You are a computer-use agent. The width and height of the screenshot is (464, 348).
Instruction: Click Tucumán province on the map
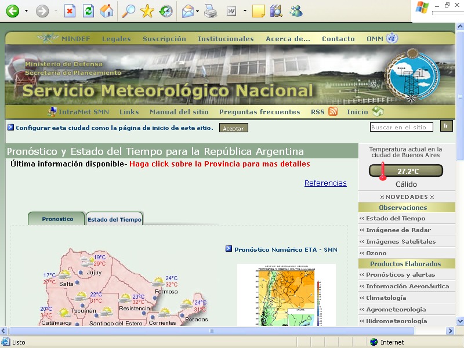coord(84,311)
